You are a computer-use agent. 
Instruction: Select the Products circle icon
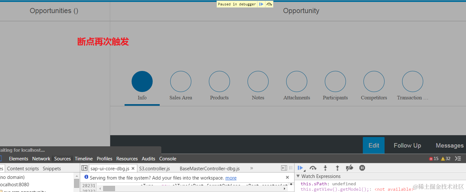coord(219,81)
